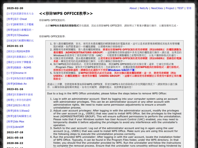
Task: Open the [技術]現代軟體架構 article
Action: coord(20,41)
